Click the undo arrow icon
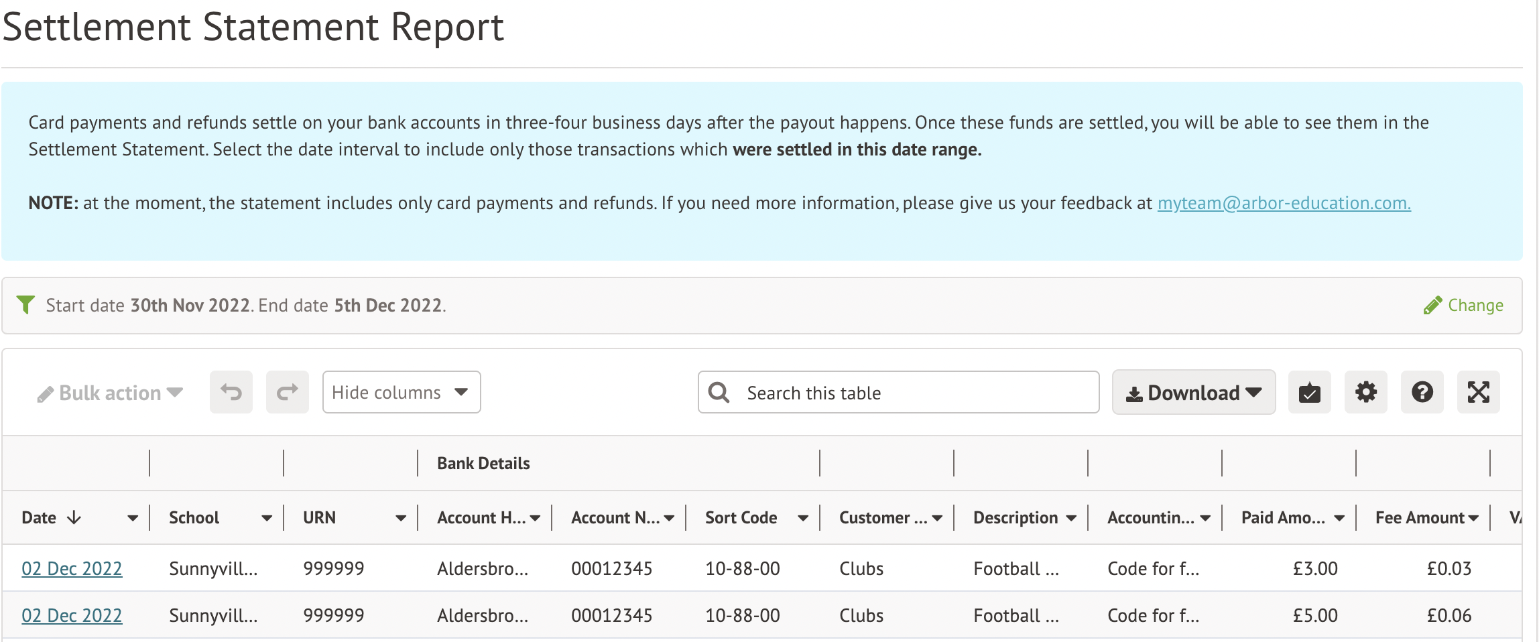1539x642 pixels. coord(231,392)
